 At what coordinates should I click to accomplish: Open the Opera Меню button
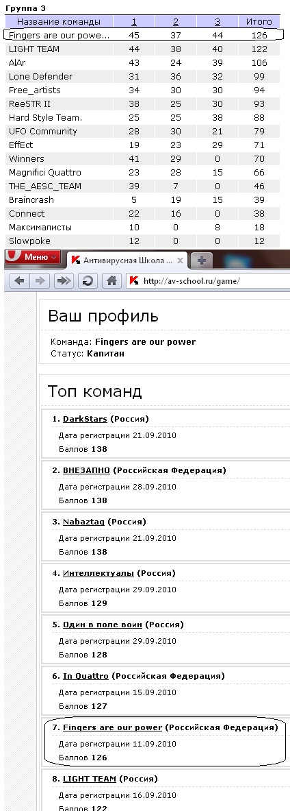34,257
